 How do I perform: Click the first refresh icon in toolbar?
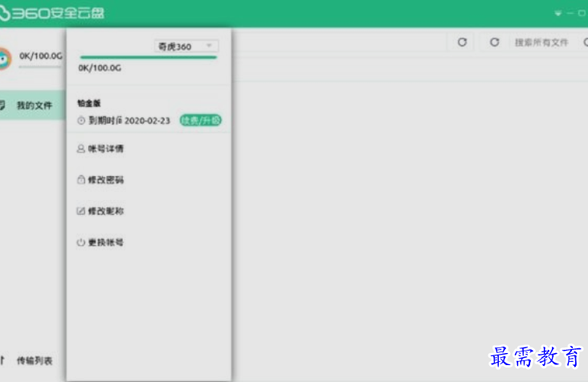(462, 42)
